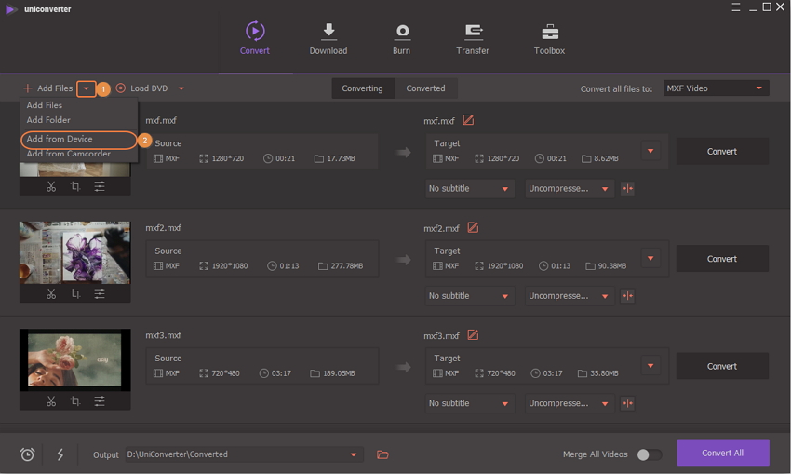Viewport: 791px width, 474px height.
Task: Open the Uncompressed audio dropdown for mxf3.mxf
Action: (x=569, y=403)
